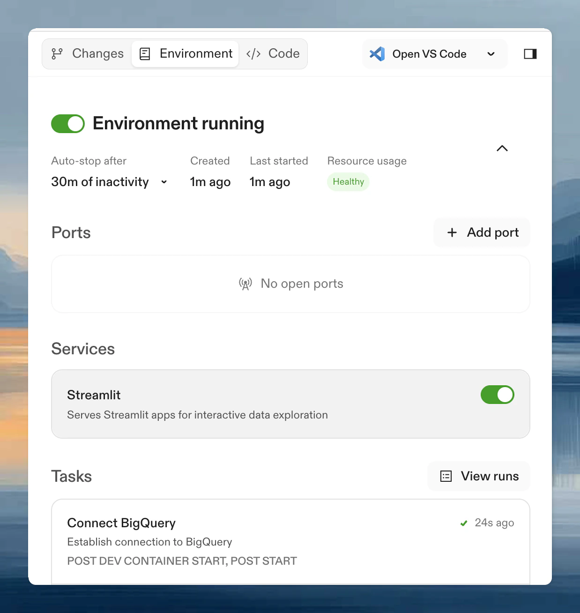Click the list icon on View runs
Image resolution: width=580 pixels, height=613 pixels.
point(445,476)
